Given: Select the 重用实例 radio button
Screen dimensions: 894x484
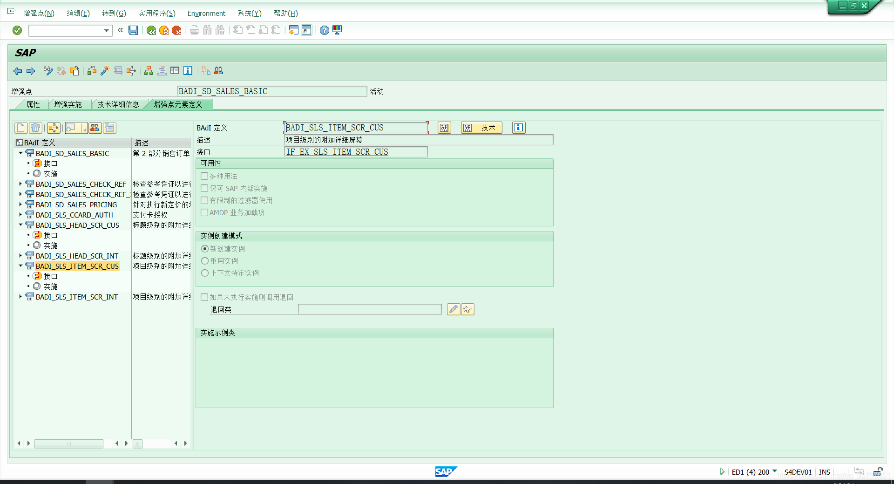Looking at the screenshot, I should coord(205,261).
